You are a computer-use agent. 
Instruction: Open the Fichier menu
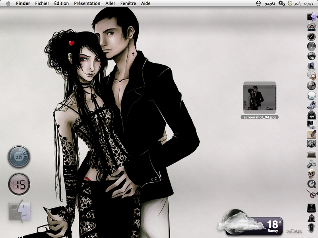tap(42, 4)
